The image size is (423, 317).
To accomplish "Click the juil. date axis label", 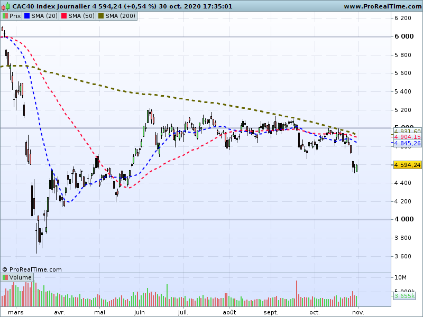I will pos(183,312).
